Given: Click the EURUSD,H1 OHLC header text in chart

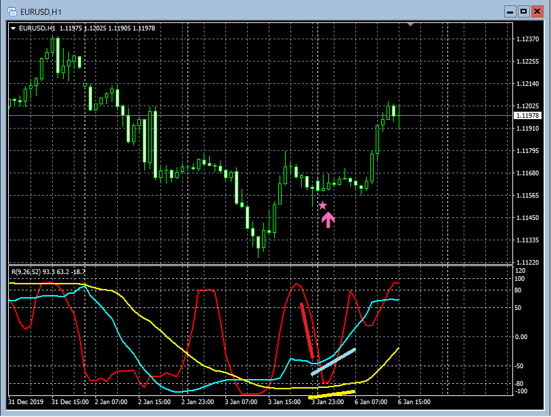Looking at the screenshot, I should (87, 28).
